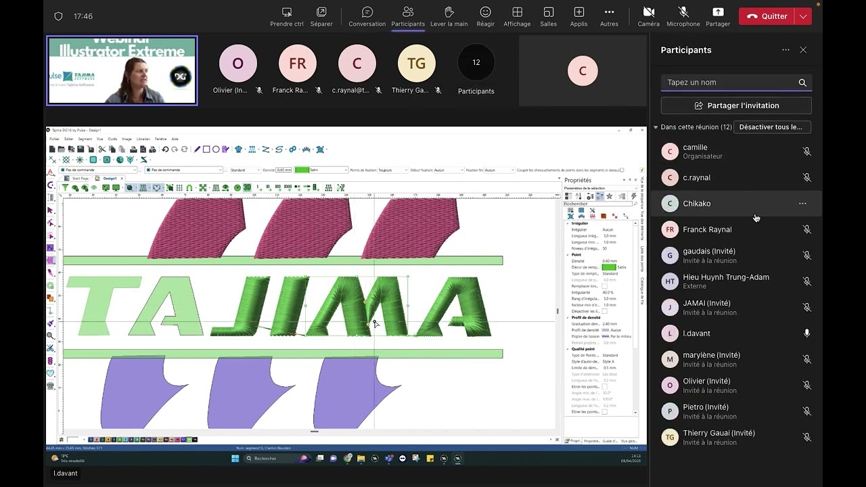
Task: Open the Autres more actions icon
Action: (x=609, y=16)
